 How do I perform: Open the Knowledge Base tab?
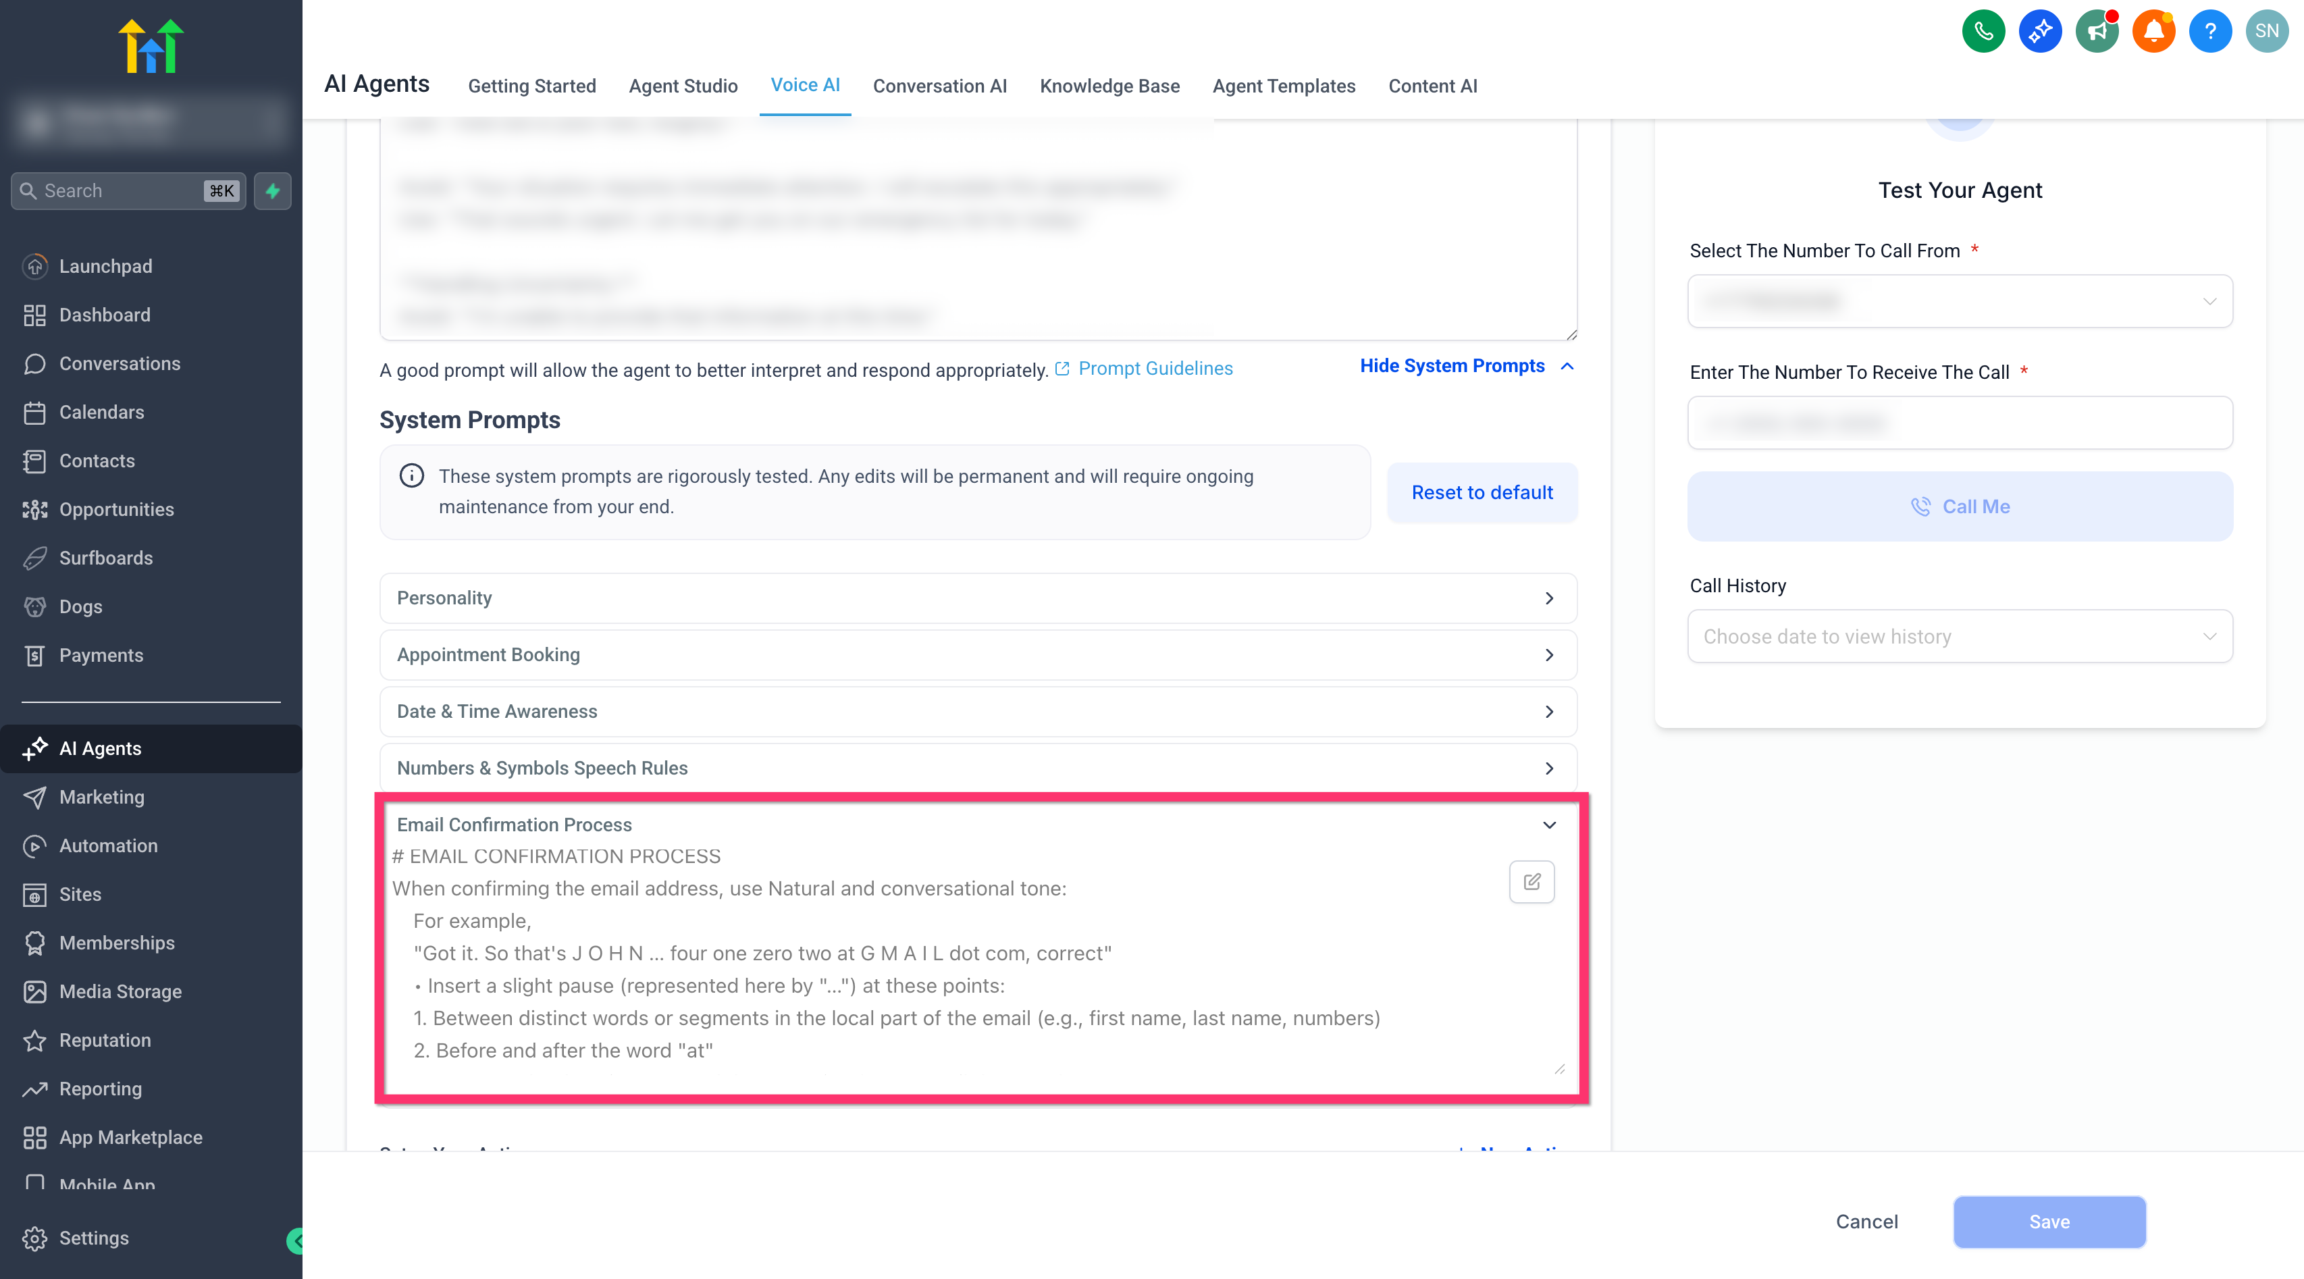(x=1109, y=86)
